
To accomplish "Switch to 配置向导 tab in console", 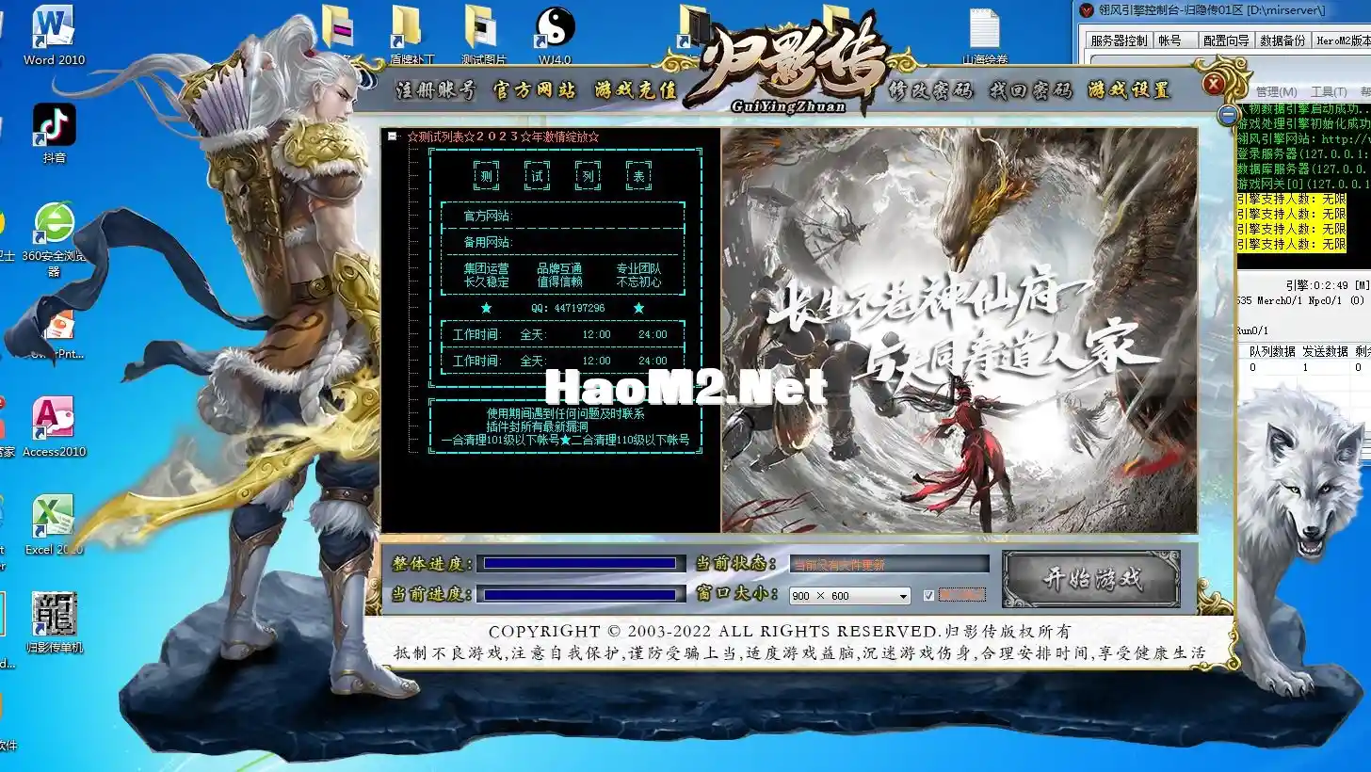I will (x=1226, y=40).
